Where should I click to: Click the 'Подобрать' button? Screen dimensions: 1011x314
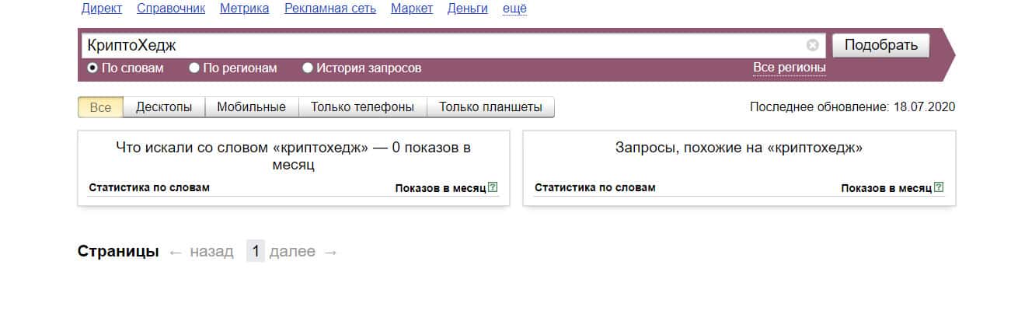click(880, 45)
